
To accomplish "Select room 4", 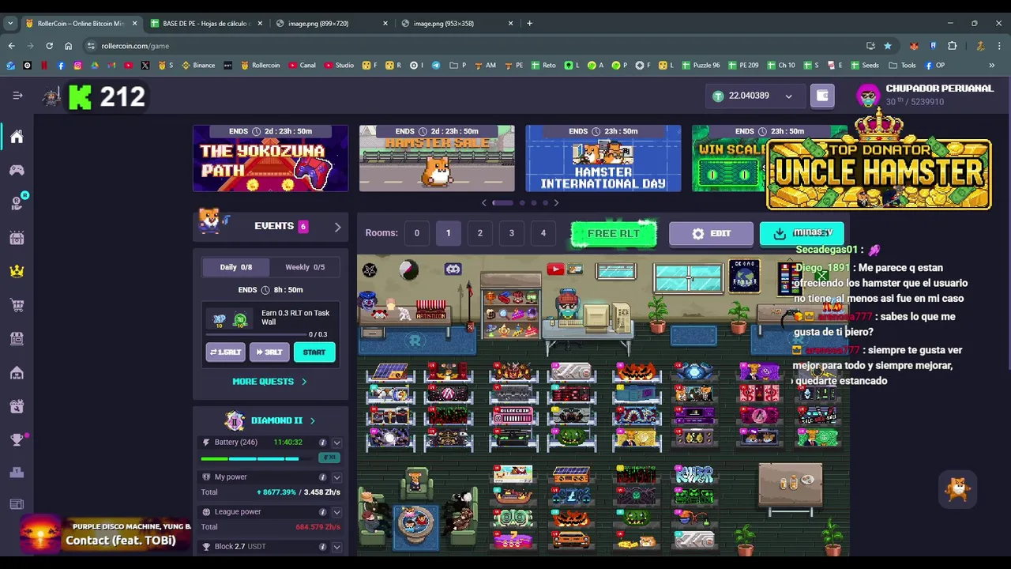I will coord(543,233).
